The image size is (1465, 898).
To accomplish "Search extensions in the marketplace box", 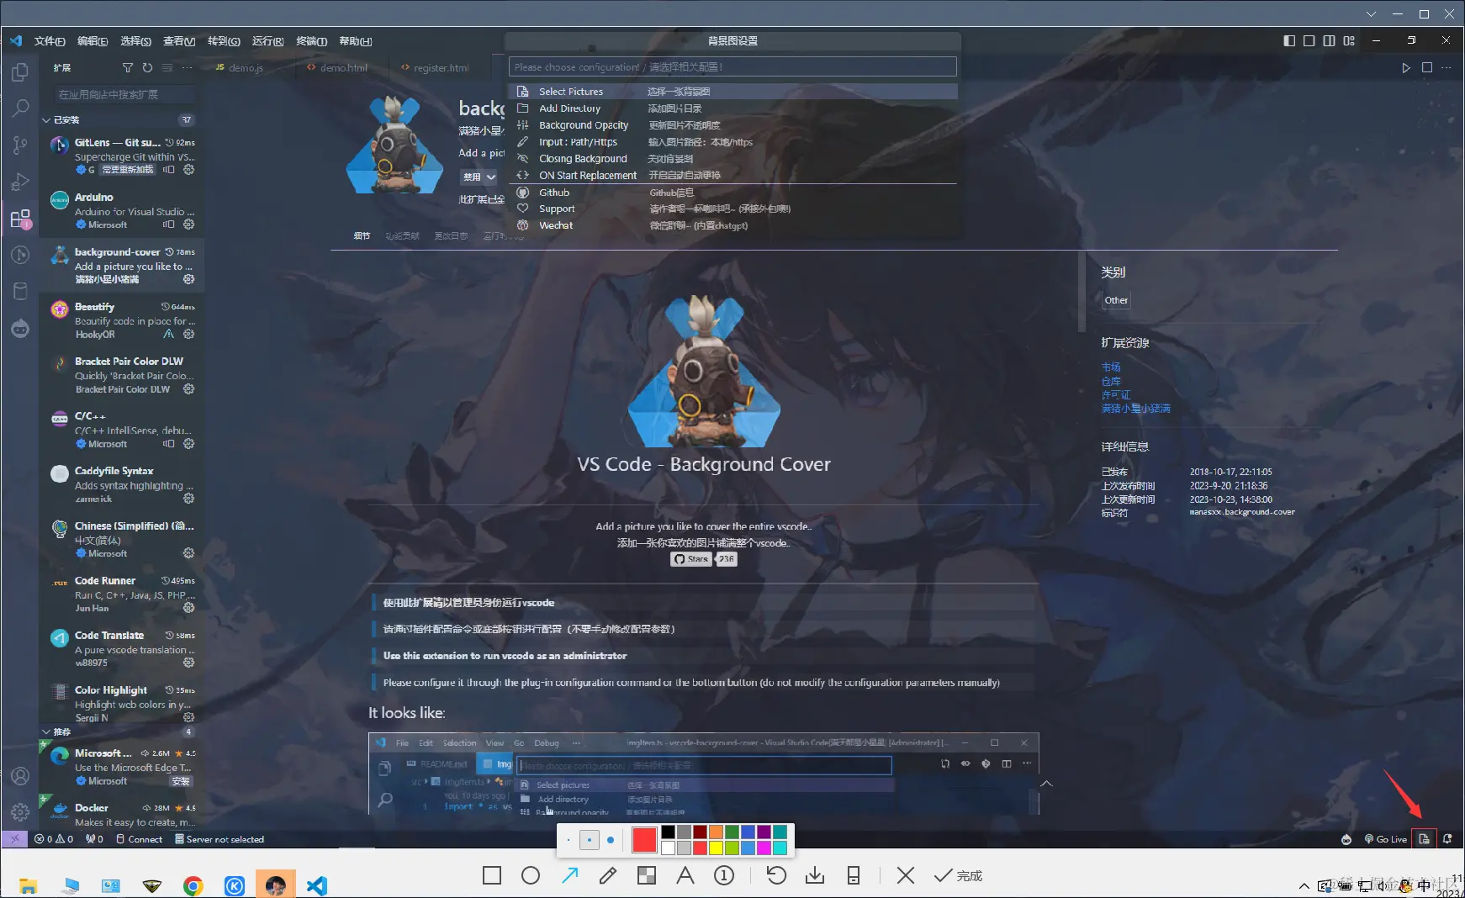I will (x=124, y=95).
